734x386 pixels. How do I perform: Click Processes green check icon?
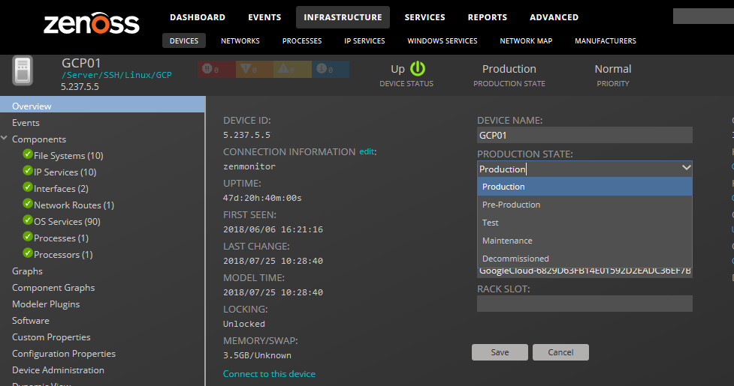pos(28,237)
